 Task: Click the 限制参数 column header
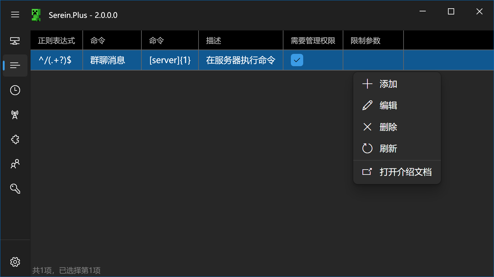click(x=373, y=40)
